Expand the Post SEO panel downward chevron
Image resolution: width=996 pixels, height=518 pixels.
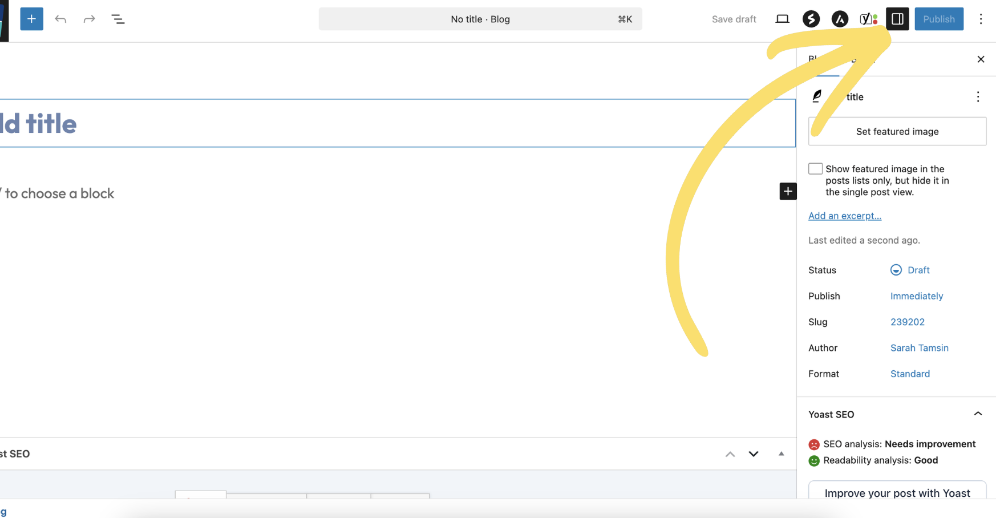pyautogui.click(x=754, y=454)
